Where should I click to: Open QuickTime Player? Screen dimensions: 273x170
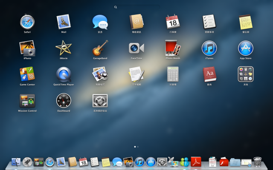pos(64,74)
